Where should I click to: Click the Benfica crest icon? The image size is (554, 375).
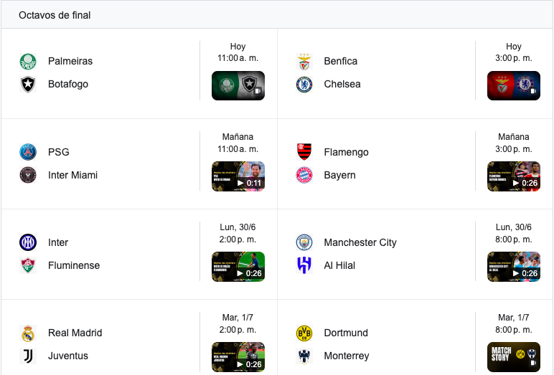tap(304, 62)
